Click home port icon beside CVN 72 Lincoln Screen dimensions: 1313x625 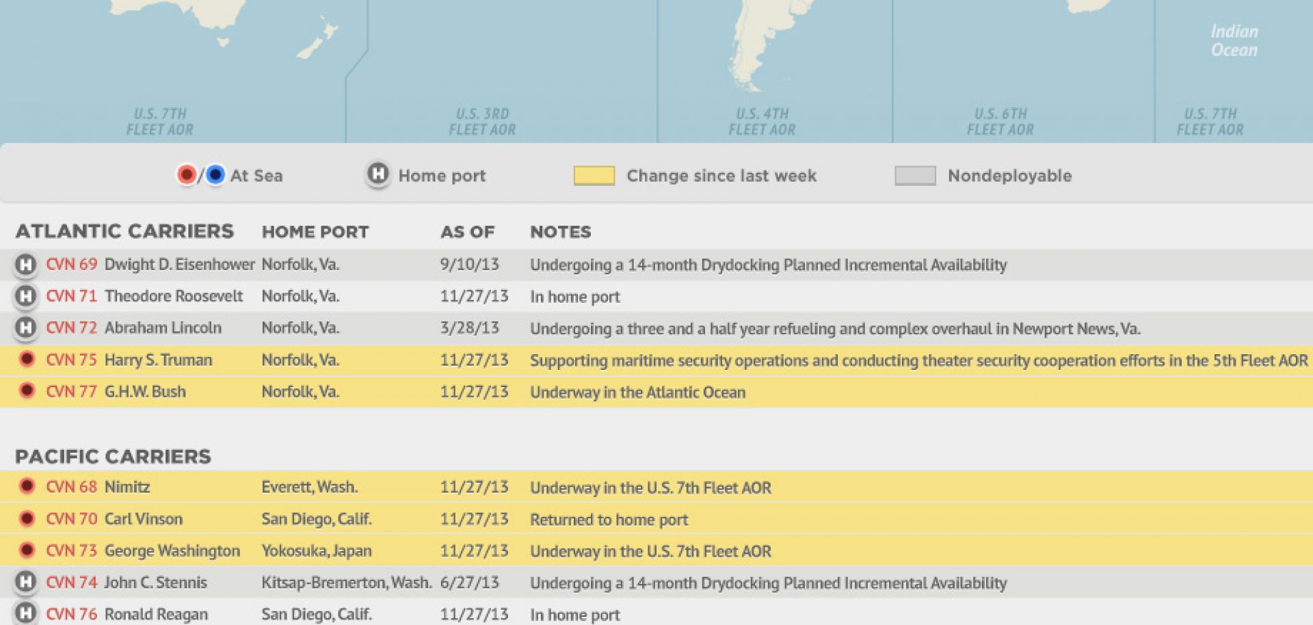tap(26, 328)
